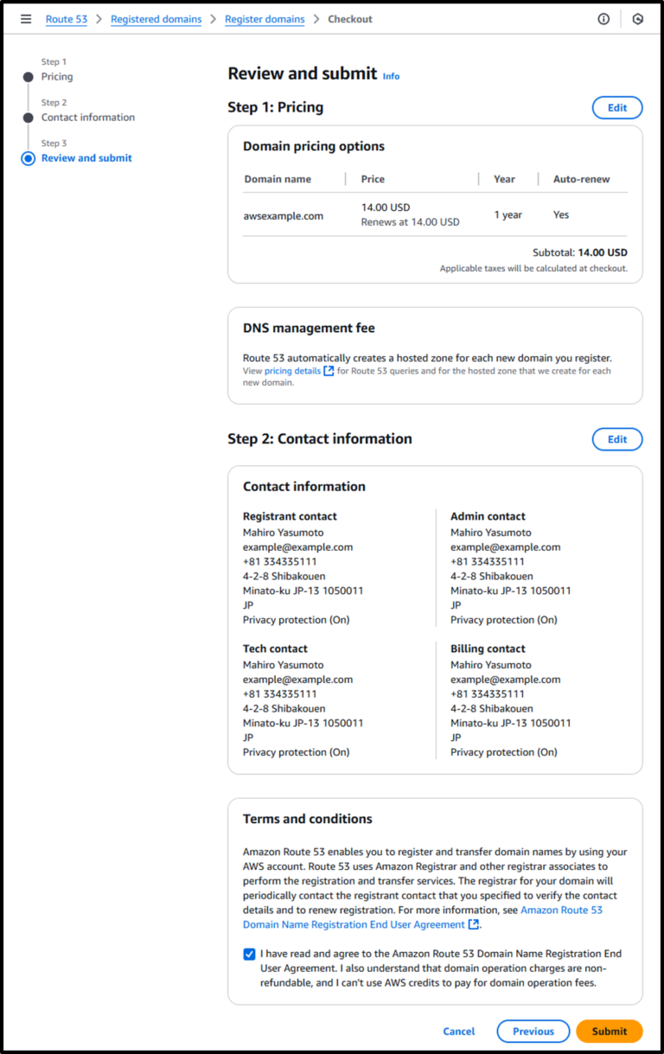The width and height of the screenshot is (664, 1054).
Task: Edit the Step 1 Pricing section
Action: (x=617, y=107)
